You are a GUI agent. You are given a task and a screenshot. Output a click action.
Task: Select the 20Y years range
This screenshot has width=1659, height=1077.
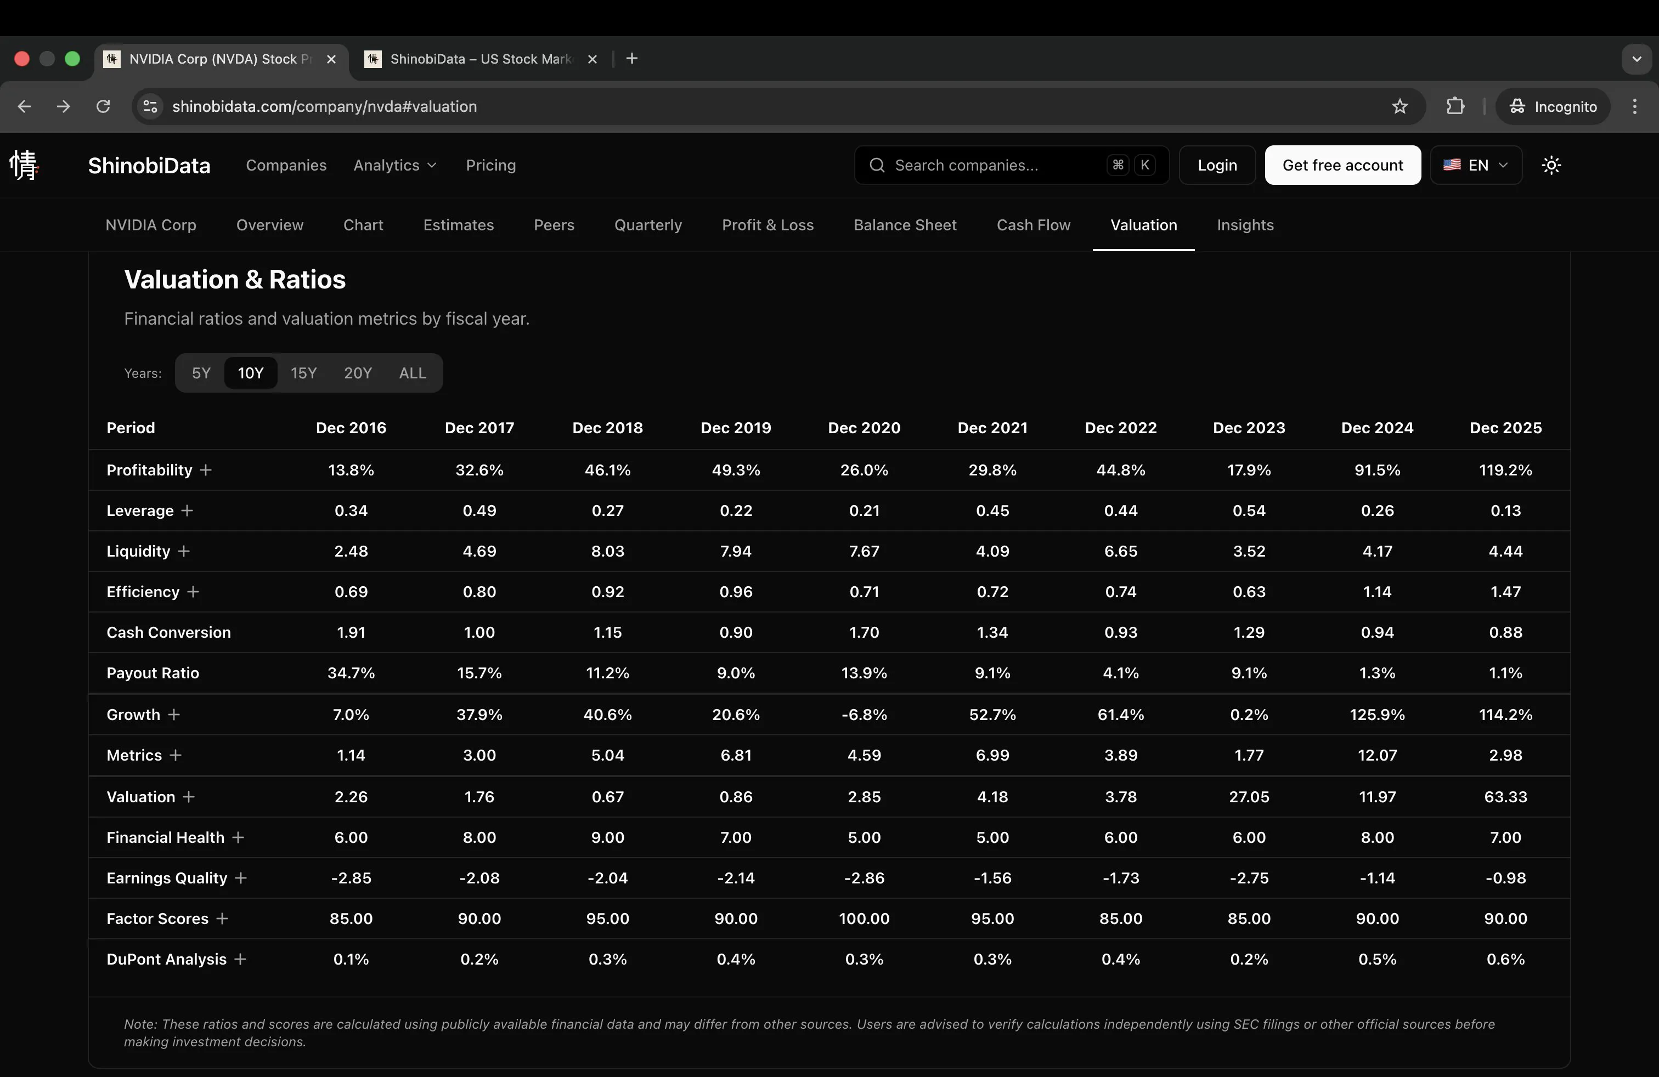pyautogui.click(x=358, y=373)
